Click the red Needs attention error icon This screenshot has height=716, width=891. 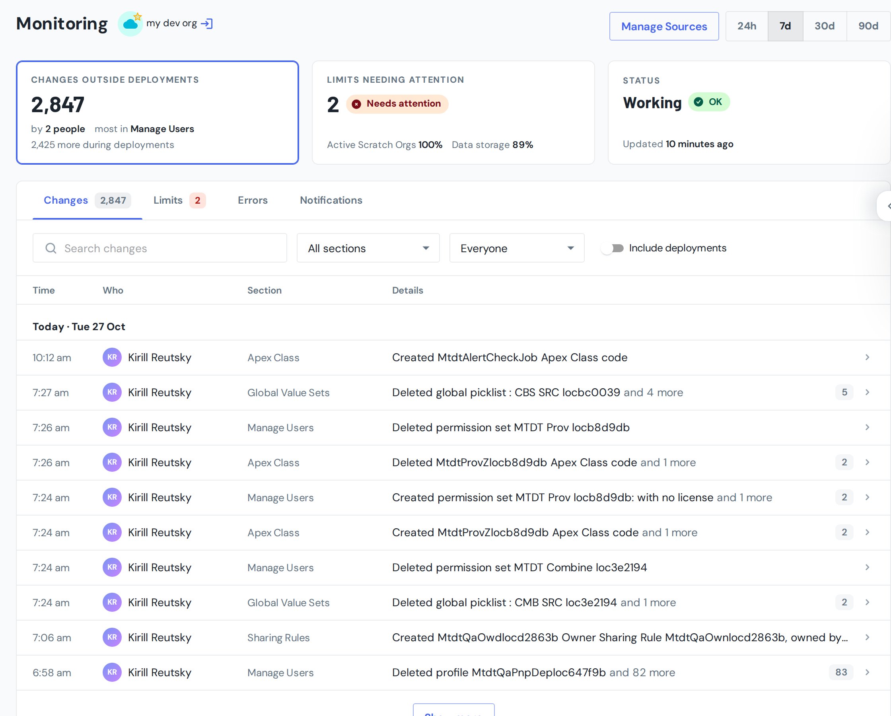point(356,104)
